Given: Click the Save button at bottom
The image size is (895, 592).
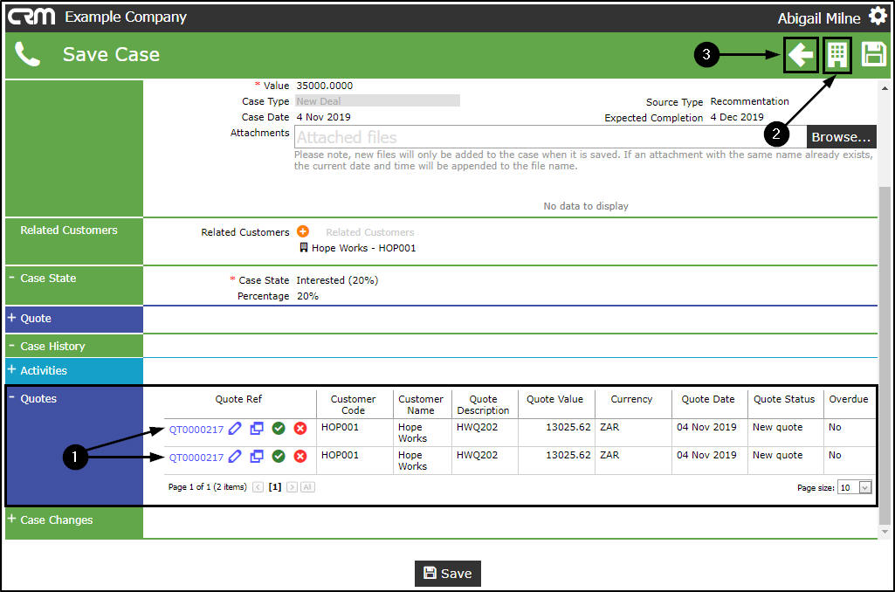Looking at the screenshot, I should [x=447, y=574].
